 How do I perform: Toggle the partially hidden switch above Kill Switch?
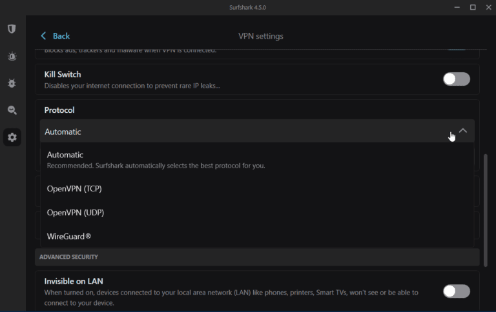coord(456,47)
